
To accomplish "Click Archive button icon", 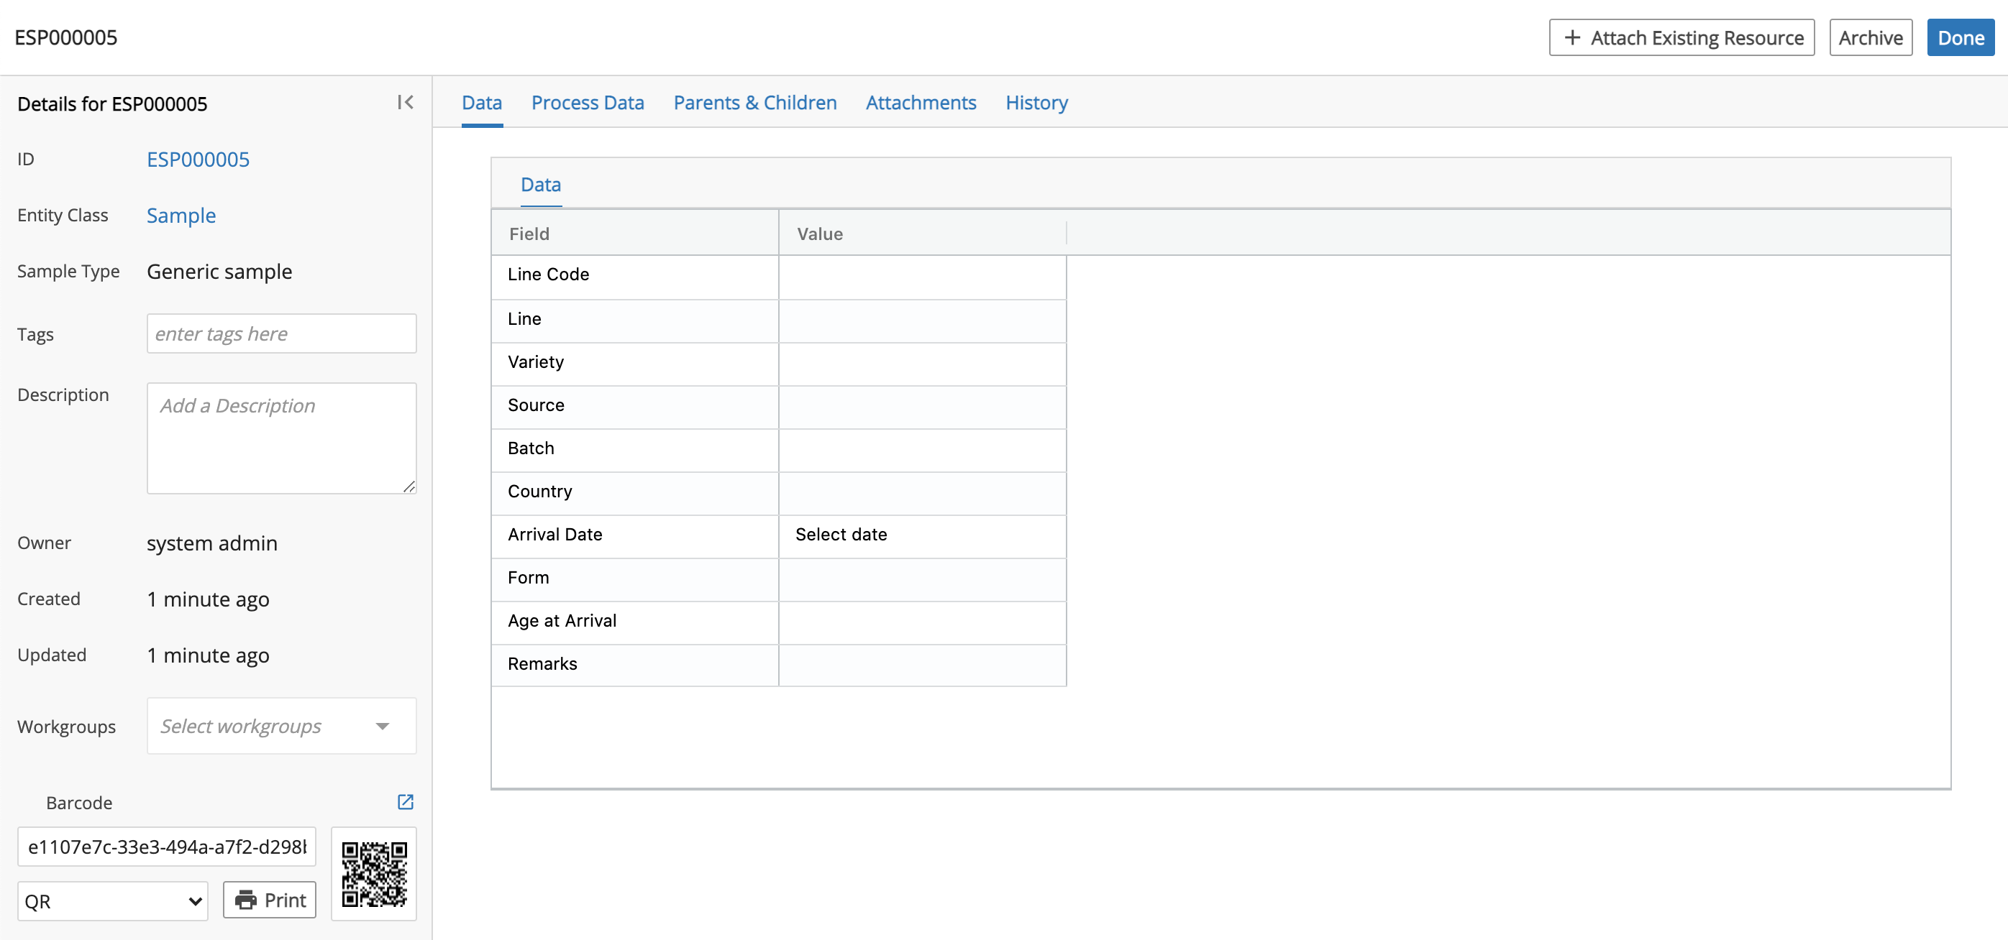I will pyautogui.click(x=1871, y=36).
